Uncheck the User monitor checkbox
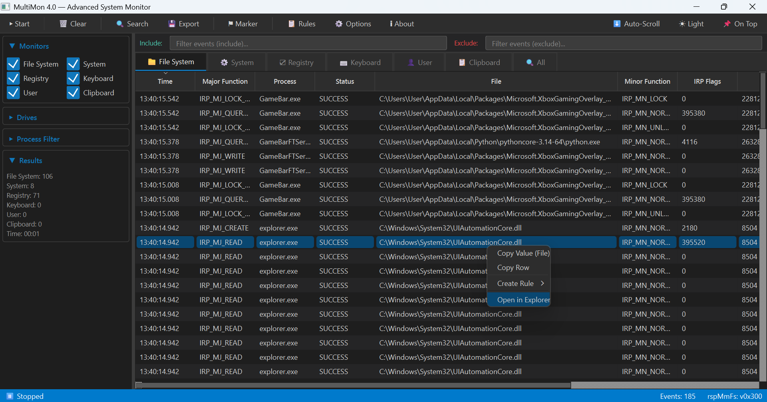This screenshot has width=767, height=402. (13, 93)
